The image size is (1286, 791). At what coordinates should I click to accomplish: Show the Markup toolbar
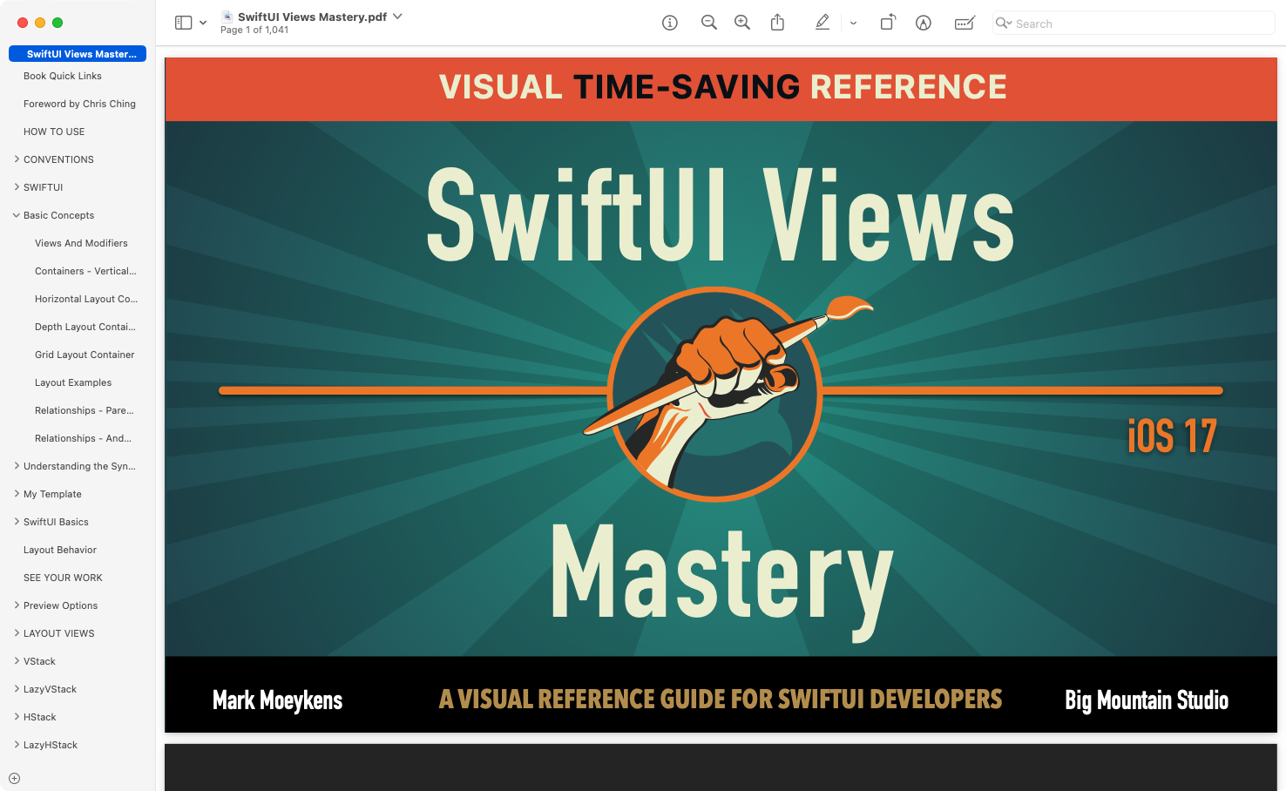pyautogui.click(x=923, y=24)
